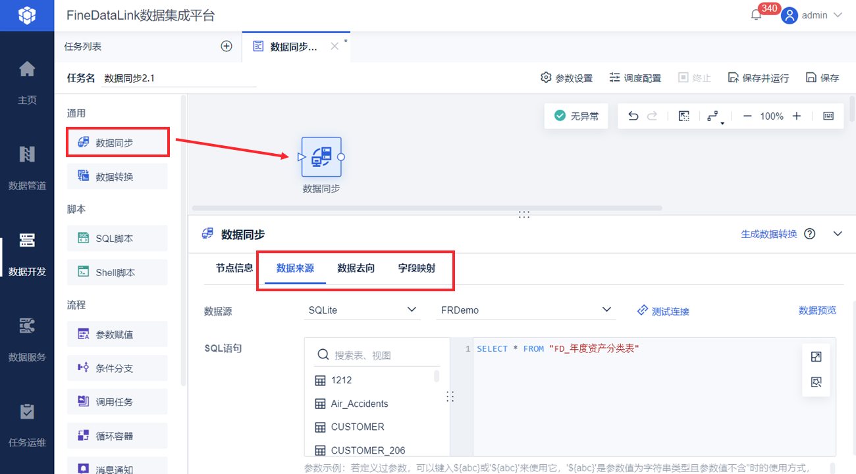
Task: Click 测试连接 to test the connection
Action: click(663, 311)
